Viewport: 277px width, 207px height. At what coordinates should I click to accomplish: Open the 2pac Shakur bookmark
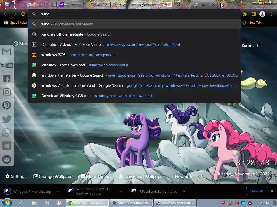16,23
